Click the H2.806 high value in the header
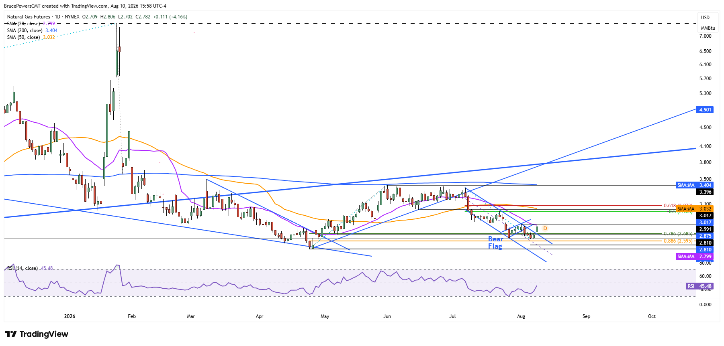724x346 pixels. [x=108, y=17]
